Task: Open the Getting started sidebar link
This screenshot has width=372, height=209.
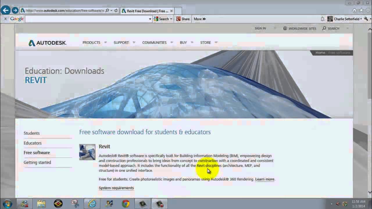Action: pyautogui.click(x=37, y=163)
